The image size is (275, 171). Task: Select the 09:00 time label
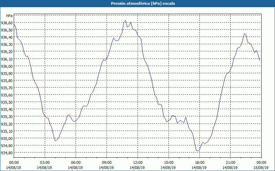coord(107,163)
